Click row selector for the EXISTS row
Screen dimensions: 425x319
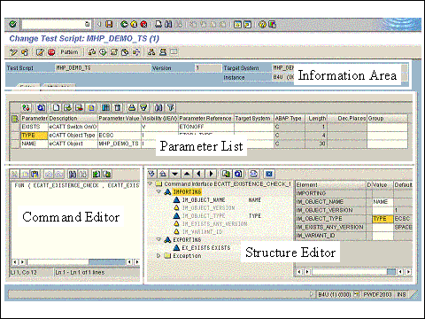click(x=15, y=127)
